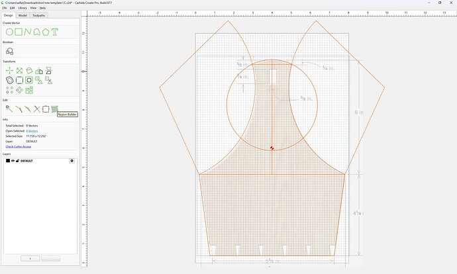Select the crossed-lines Edit tool
Viewport: 457px width, 274px height.
[36, 109]
